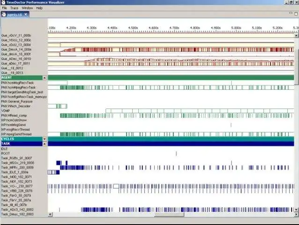The height and width of the screenshot is (225, 299).
Task: Click the horizontal scrollbar thumb
Action: [x=169, y=215]
